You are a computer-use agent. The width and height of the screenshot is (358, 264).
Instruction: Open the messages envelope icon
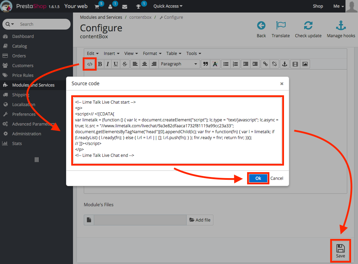click(x=125, y=7)
